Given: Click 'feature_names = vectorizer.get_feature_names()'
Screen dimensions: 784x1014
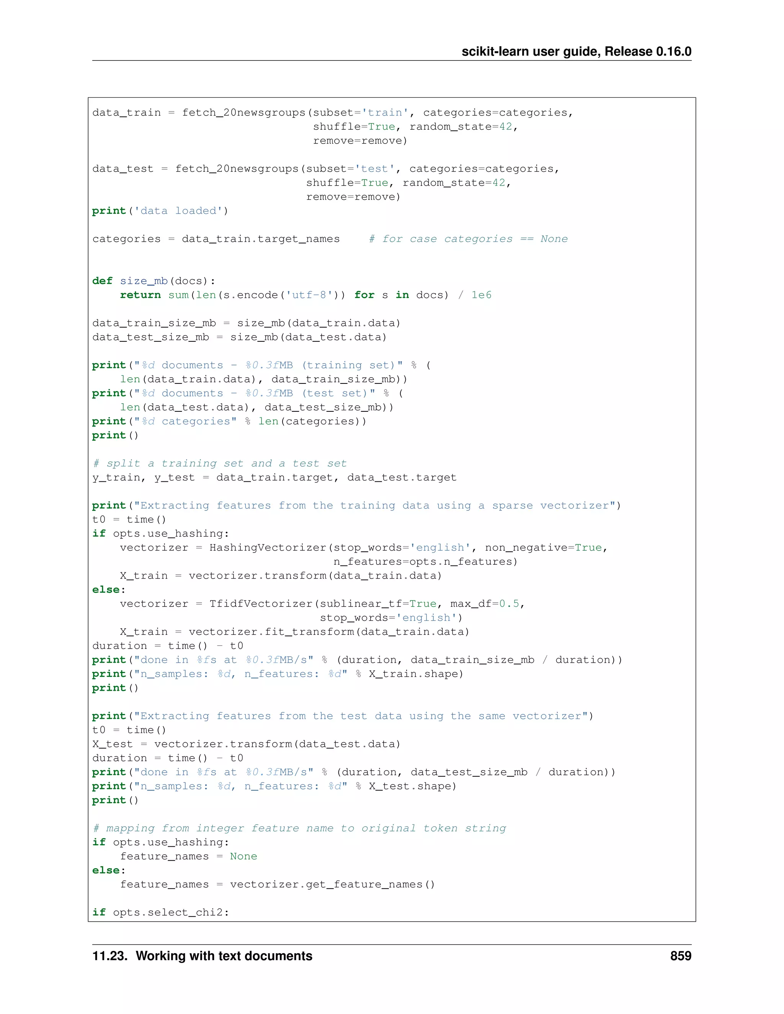Looking at the screenshot, I should [x=278, y=884].
